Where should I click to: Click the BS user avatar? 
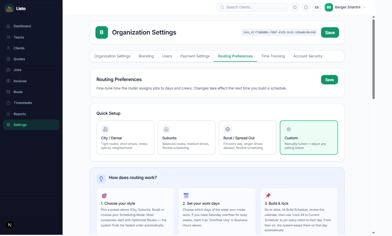329,7
